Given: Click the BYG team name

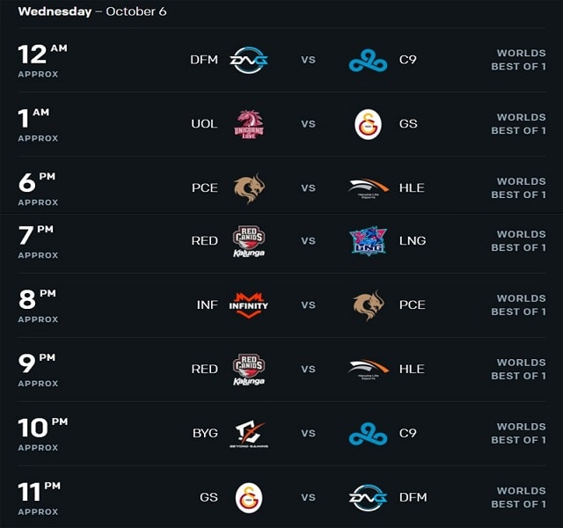Looking at the screenshot, I should 205,433.
